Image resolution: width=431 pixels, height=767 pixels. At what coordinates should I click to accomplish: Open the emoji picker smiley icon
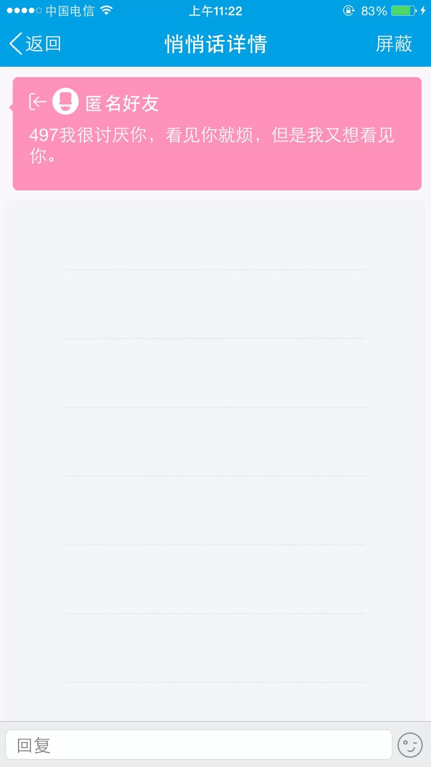[x=410, y=745]
